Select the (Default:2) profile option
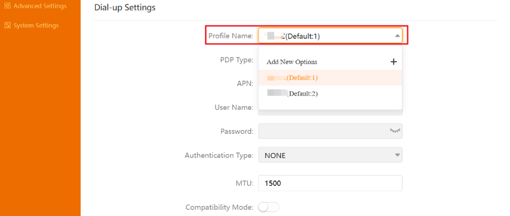Viewport: 510px width, 216px height. pos(330,93)
